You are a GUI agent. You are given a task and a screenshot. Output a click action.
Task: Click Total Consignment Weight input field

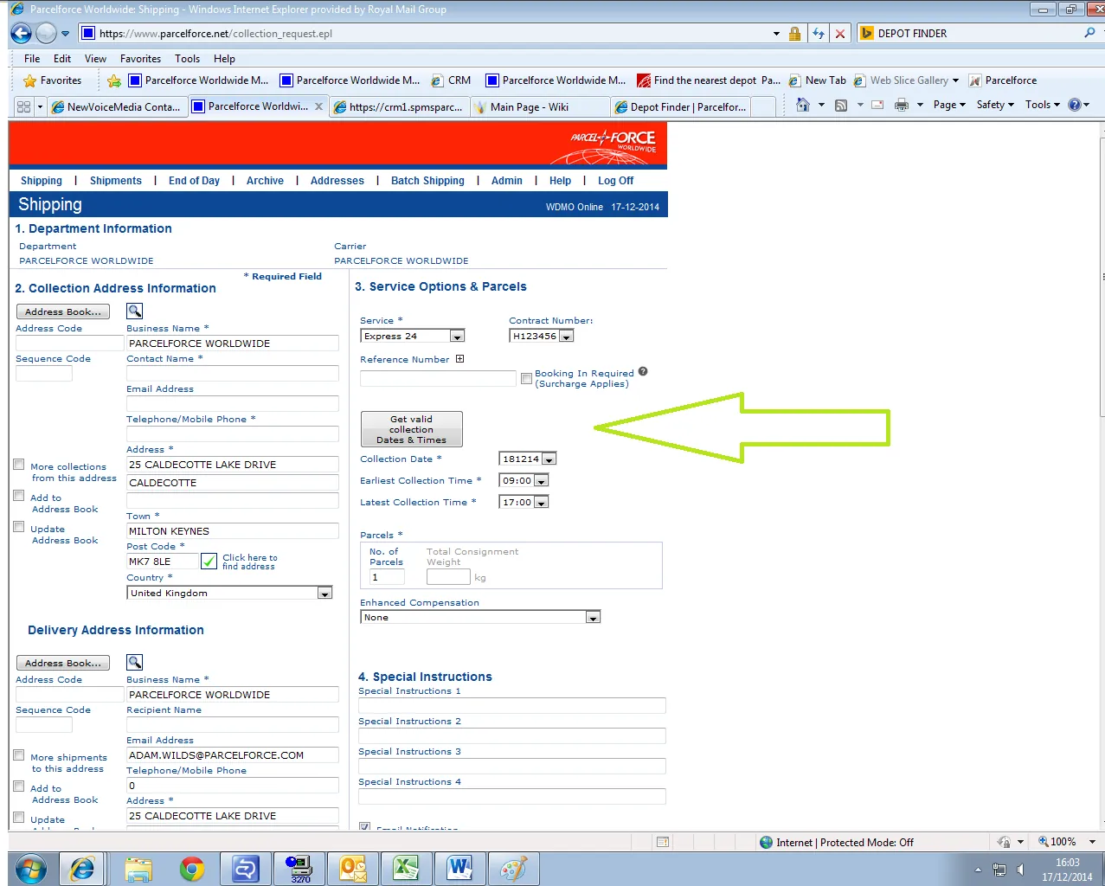(x=448, y=577)
